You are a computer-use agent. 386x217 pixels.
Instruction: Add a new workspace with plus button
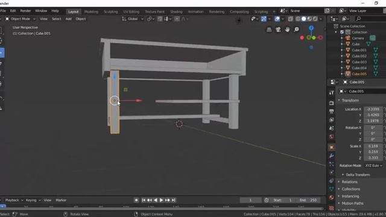274,11
